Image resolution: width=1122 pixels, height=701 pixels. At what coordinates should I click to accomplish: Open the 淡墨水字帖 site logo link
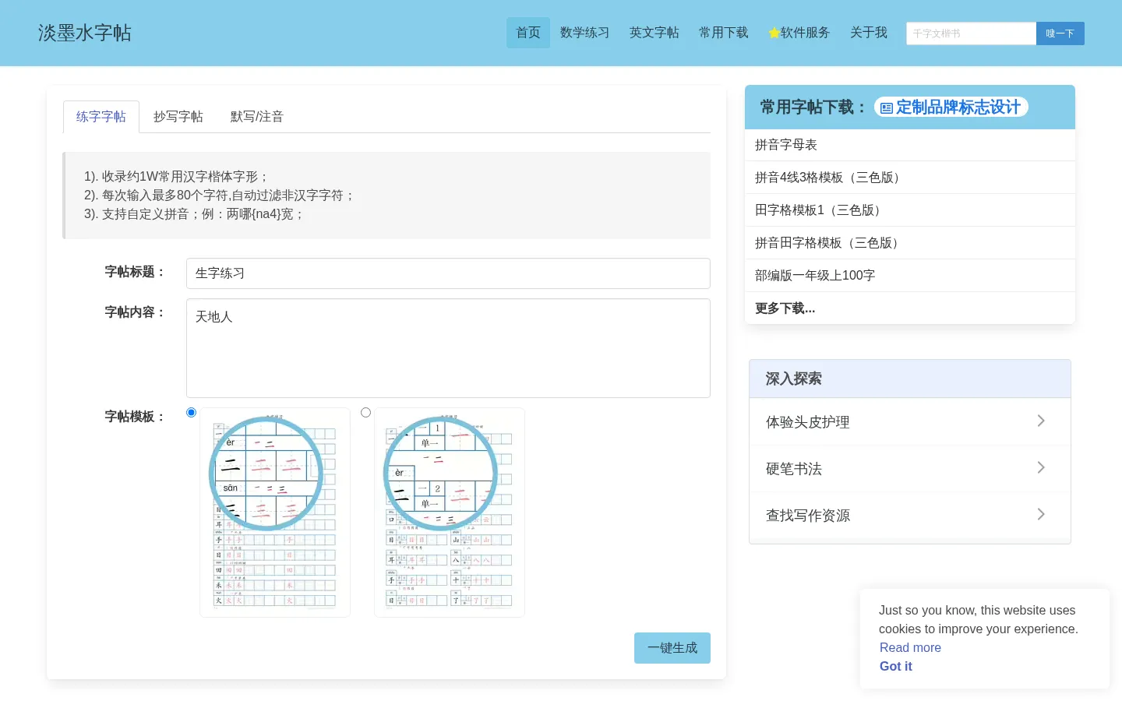(85, 33)
